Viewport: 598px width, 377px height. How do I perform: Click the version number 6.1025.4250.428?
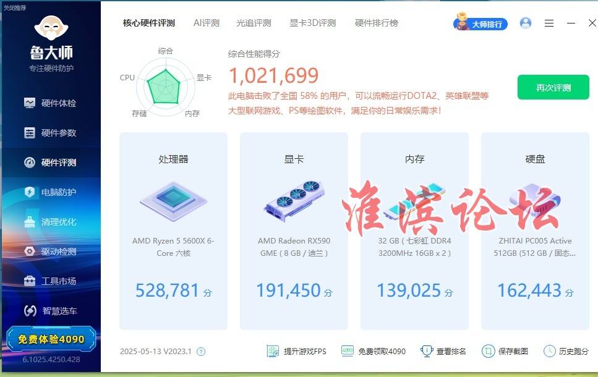tap(51, 360)
